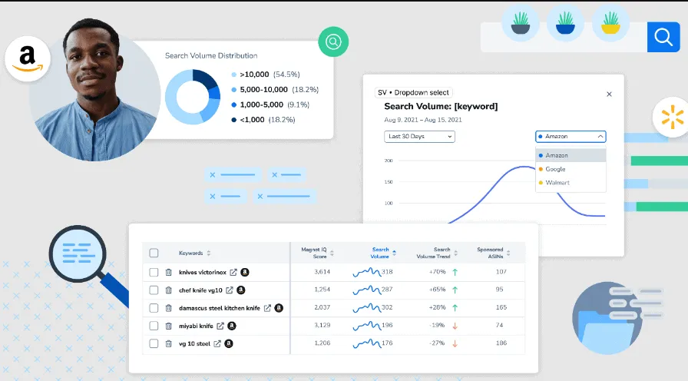Delete the chef knife vg10 keyword row
The height and width of the screenshot is (381, 688).
(x=168, y=290)
